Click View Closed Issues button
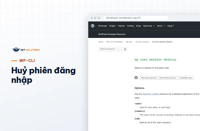This screenshot has height=131, width=200. pyautogui.click(x=167, y=78)
